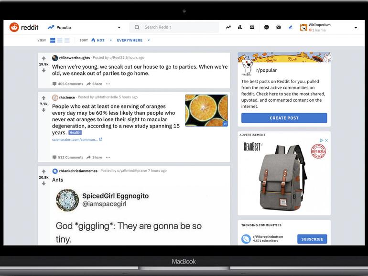368x276 pixels.
Task: Upvote the Ants post
Action: [43, 171]
